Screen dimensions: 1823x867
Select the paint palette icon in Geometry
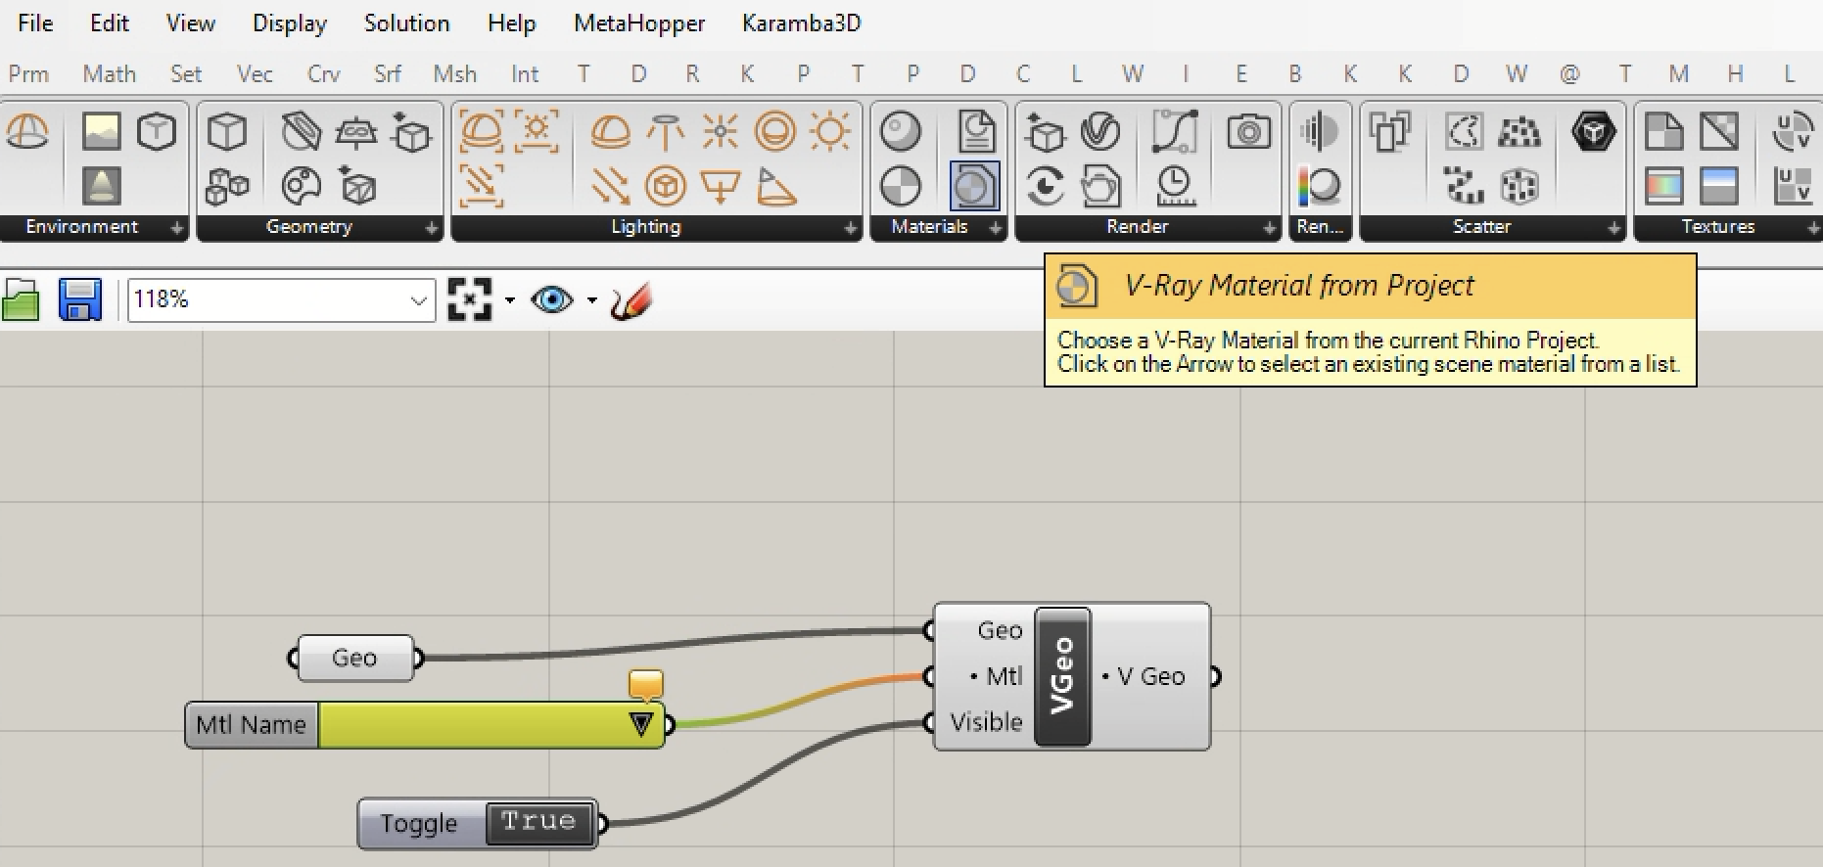pyautogui.click(x=301, y=185)
